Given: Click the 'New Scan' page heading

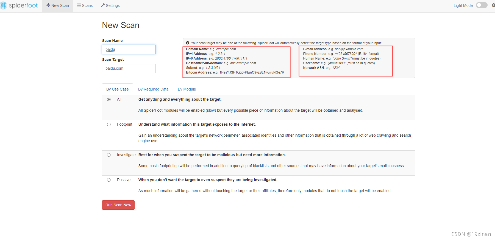Looking at the screenshot, I should (x=121, y=25).
